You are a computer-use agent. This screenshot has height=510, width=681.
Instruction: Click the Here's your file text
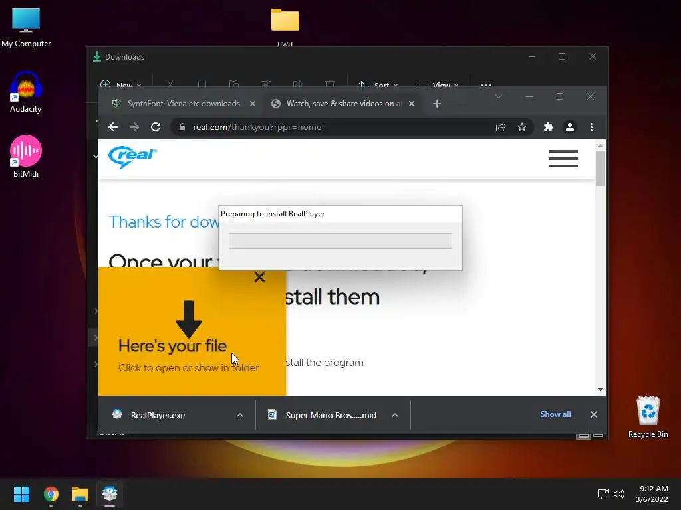pos(172,345)
